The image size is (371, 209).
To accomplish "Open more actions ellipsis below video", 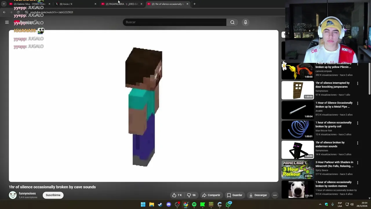I will [x=275, y=195].
